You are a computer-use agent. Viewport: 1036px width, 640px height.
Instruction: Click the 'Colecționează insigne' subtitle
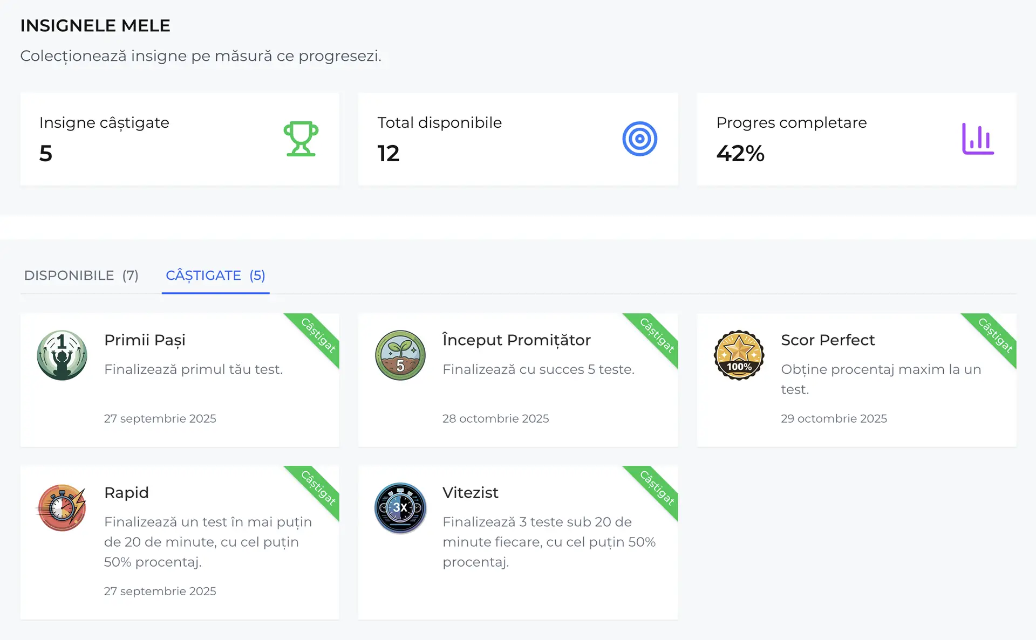point(201,56)
